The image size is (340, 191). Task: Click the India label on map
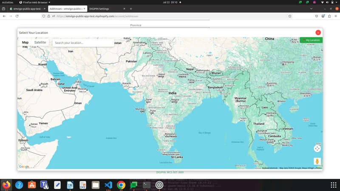173,93
